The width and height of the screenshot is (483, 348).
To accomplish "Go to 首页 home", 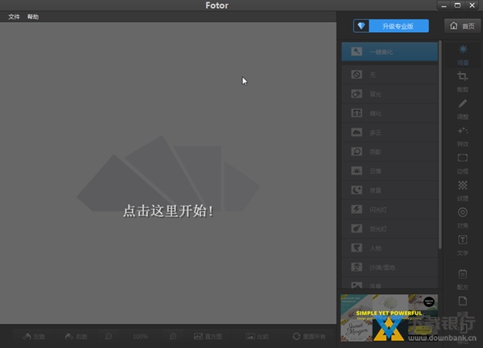I will click(x=462, y=27).
